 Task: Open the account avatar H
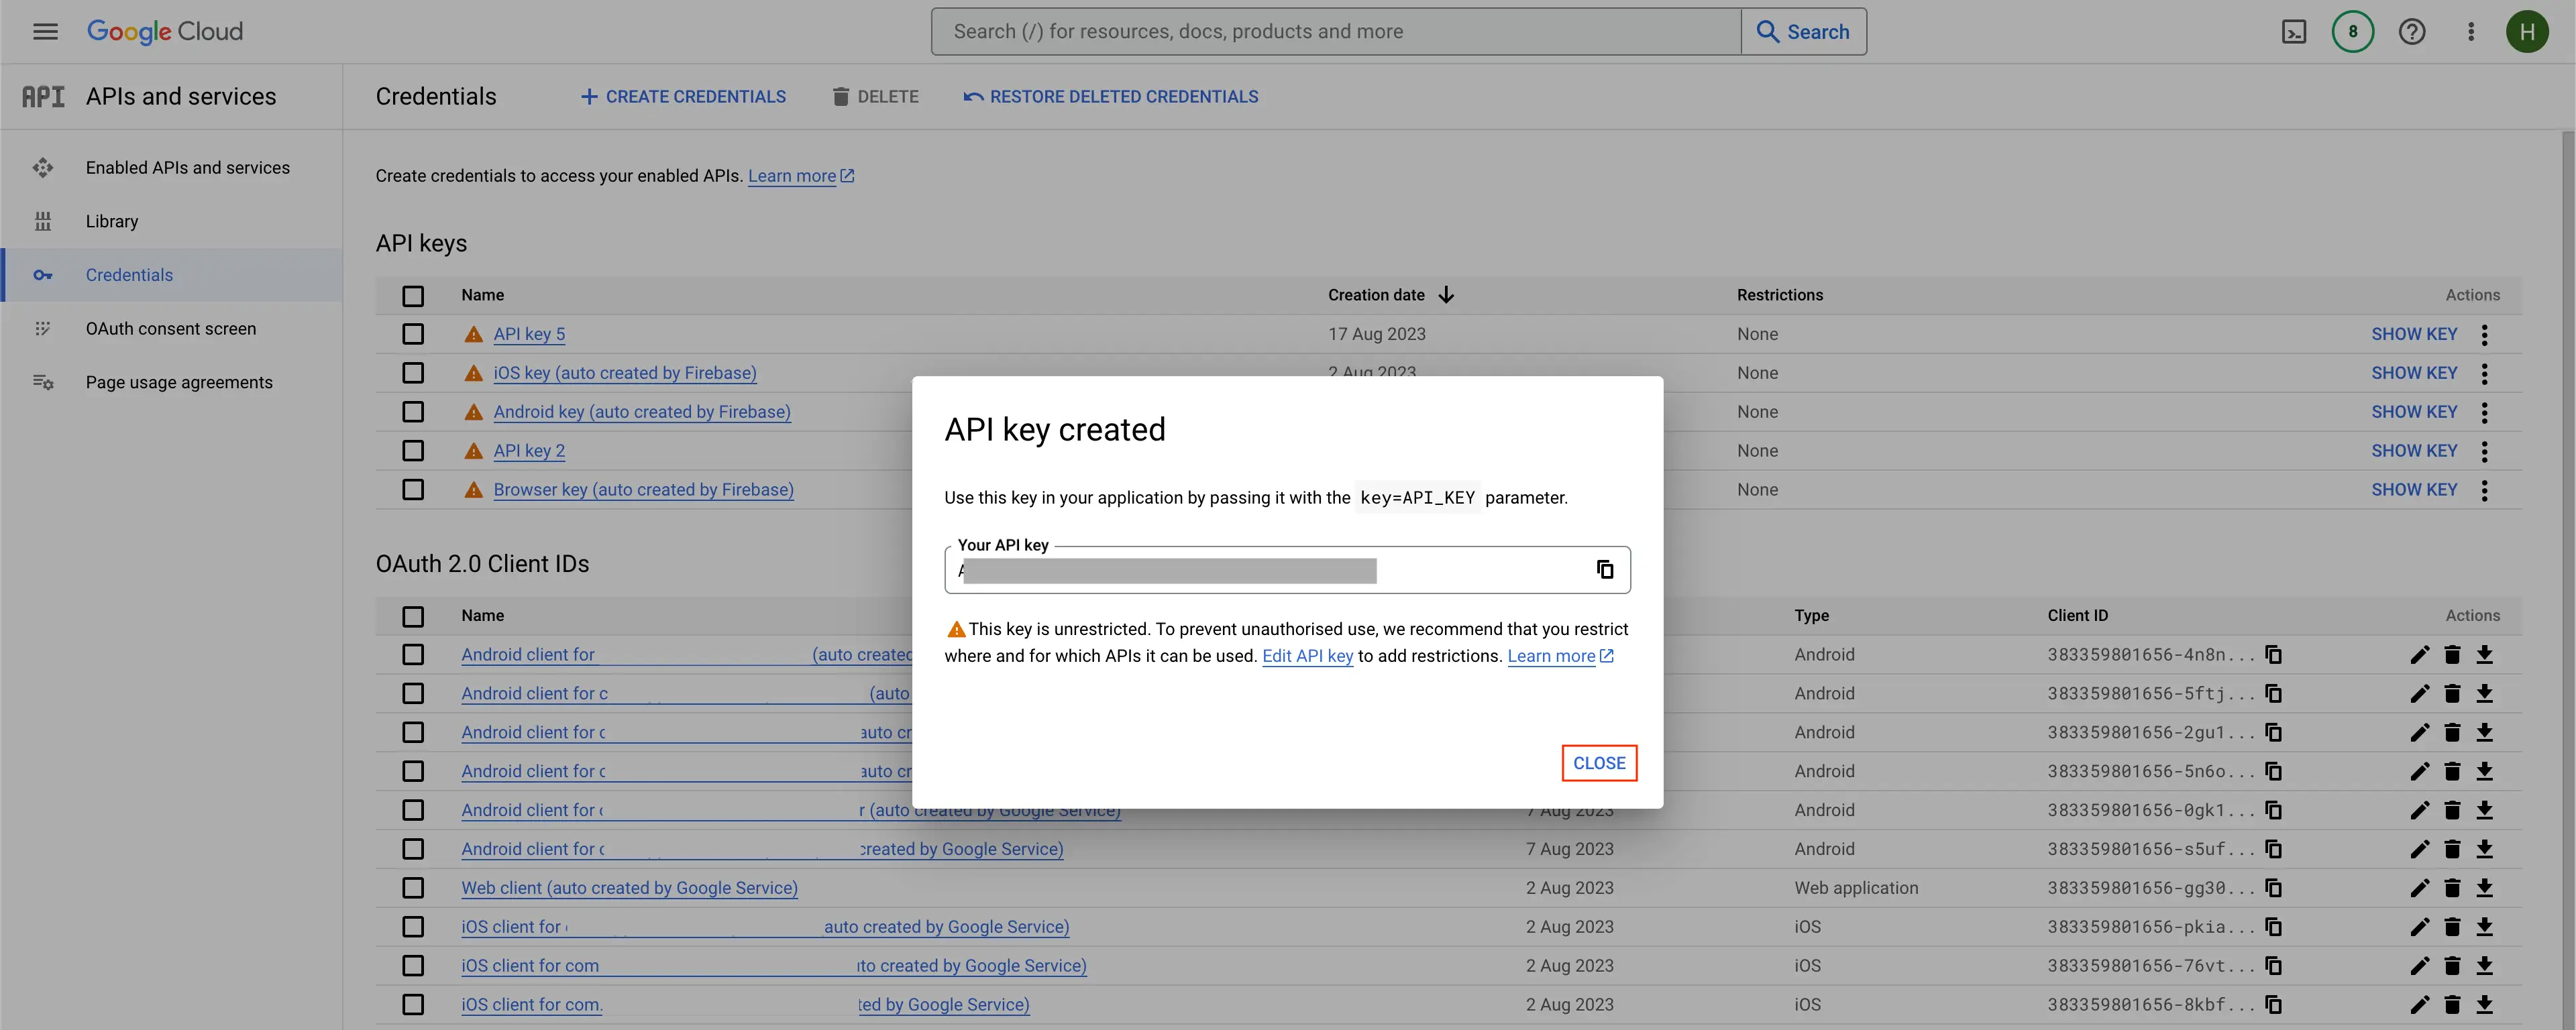pyautogui.click(x=2527, y=32)
